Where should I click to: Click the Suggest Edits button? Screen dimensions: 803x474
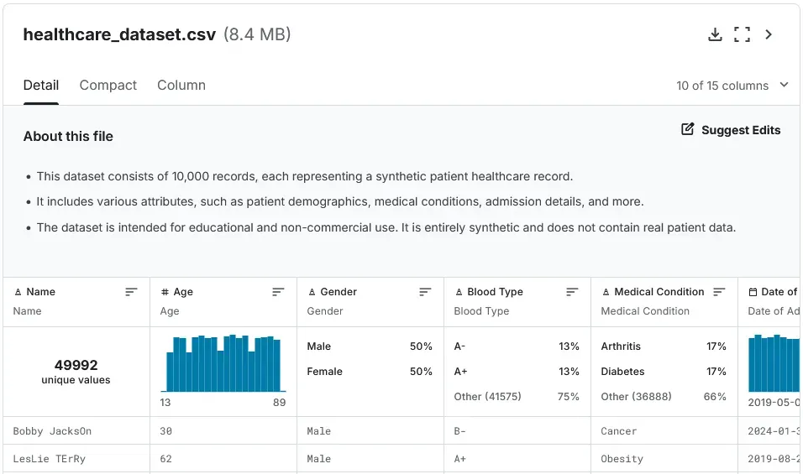740,130
